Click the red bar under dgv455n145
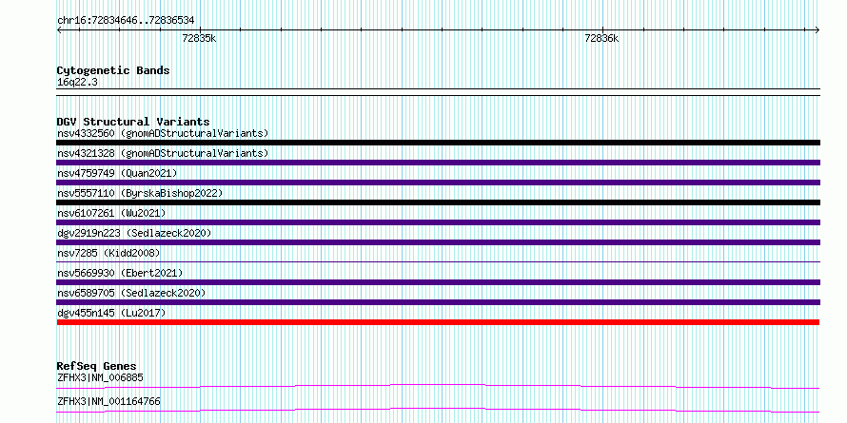This screenshot has width=847, height=423. tap(438, 322)
